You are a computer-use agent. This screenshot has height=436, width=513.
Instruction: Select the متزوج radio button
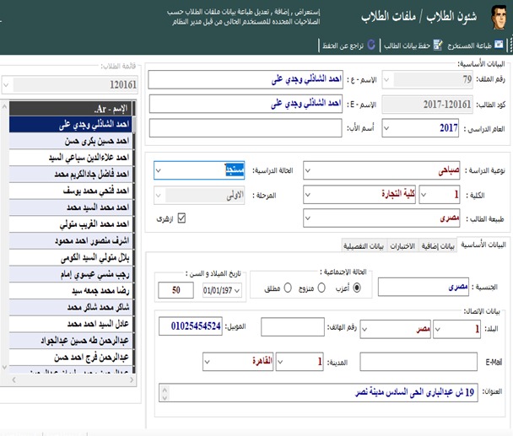coord(321,288)
